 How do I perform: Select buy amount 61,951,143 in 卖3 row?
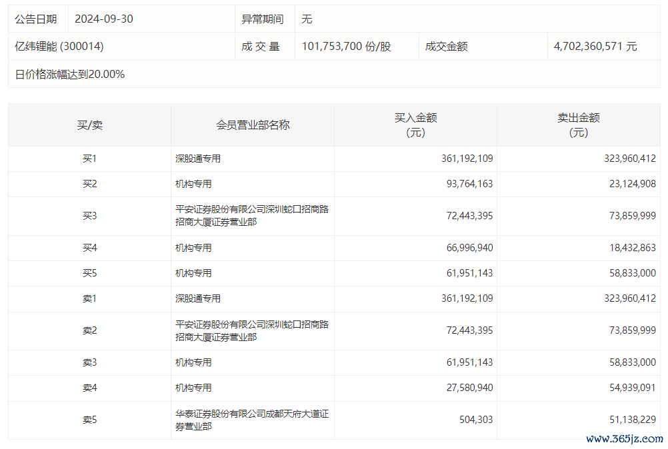pos(469,362)
